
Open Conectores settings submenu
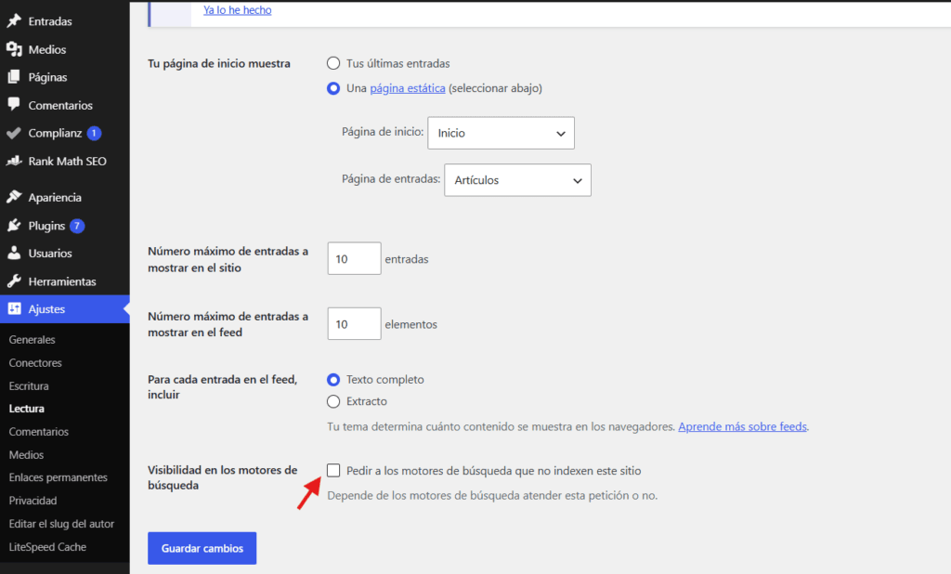35,363
